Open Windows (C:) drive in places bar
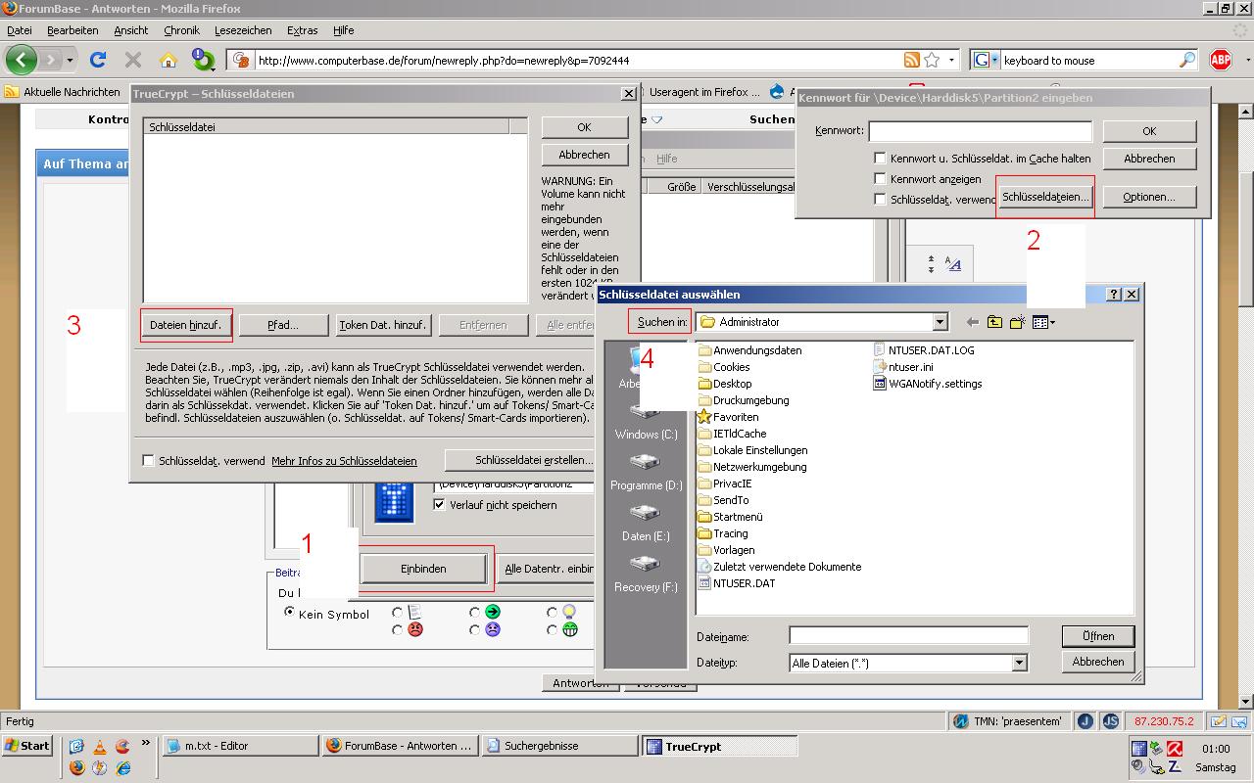This screenshot has width=1254, height=783. [x=646, y=422]
